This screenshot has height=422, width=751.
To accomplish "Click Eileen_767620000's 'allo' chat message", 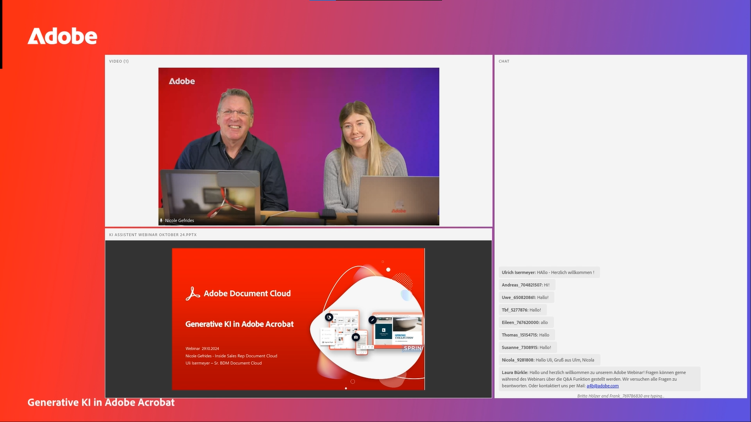I will coord(526,323).
